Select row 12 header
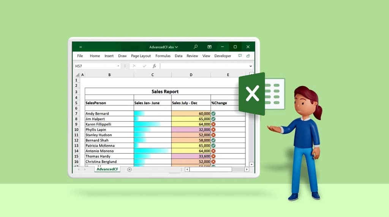The image size is (389, 217). pos(76,140)
